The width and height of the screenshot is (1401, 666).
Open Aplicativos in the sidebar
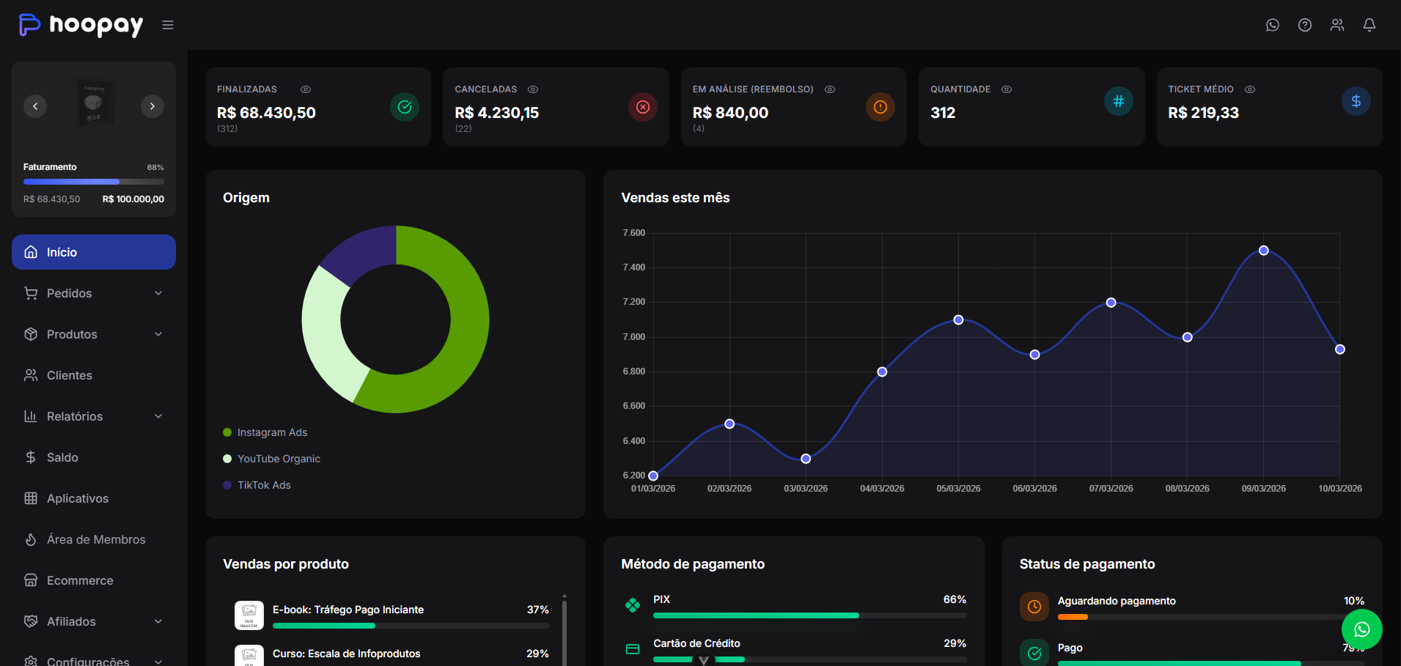pyautogui.click(x=94, y=498)
